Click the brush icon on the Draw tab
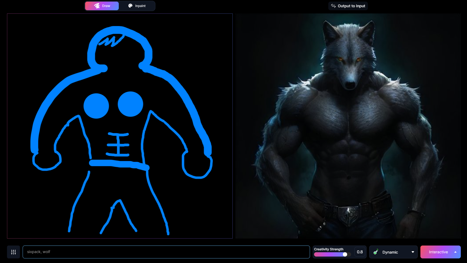This screenshot has width=467, height=263. click(x=97, y=6)
